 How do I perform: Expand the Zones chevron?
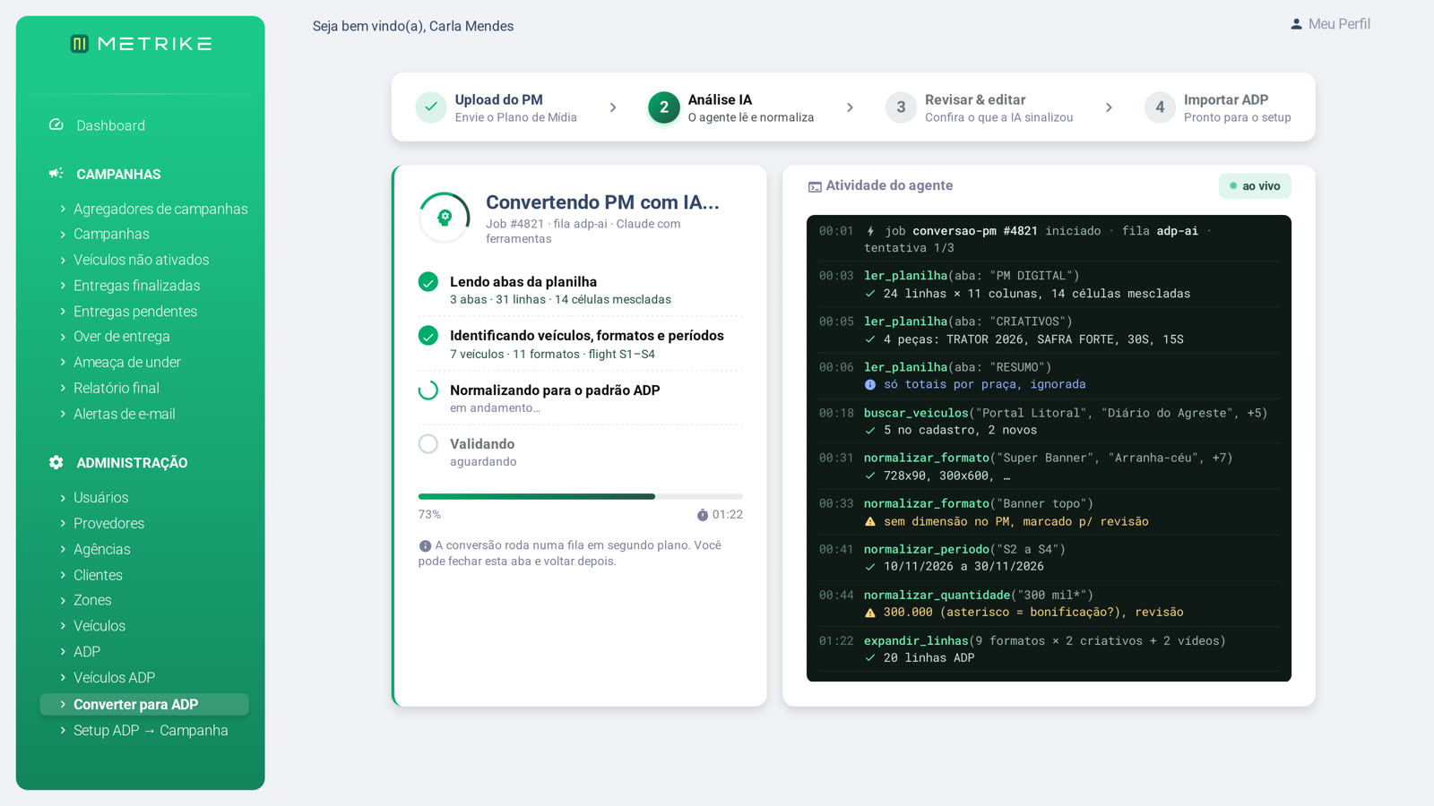(63, 600)
